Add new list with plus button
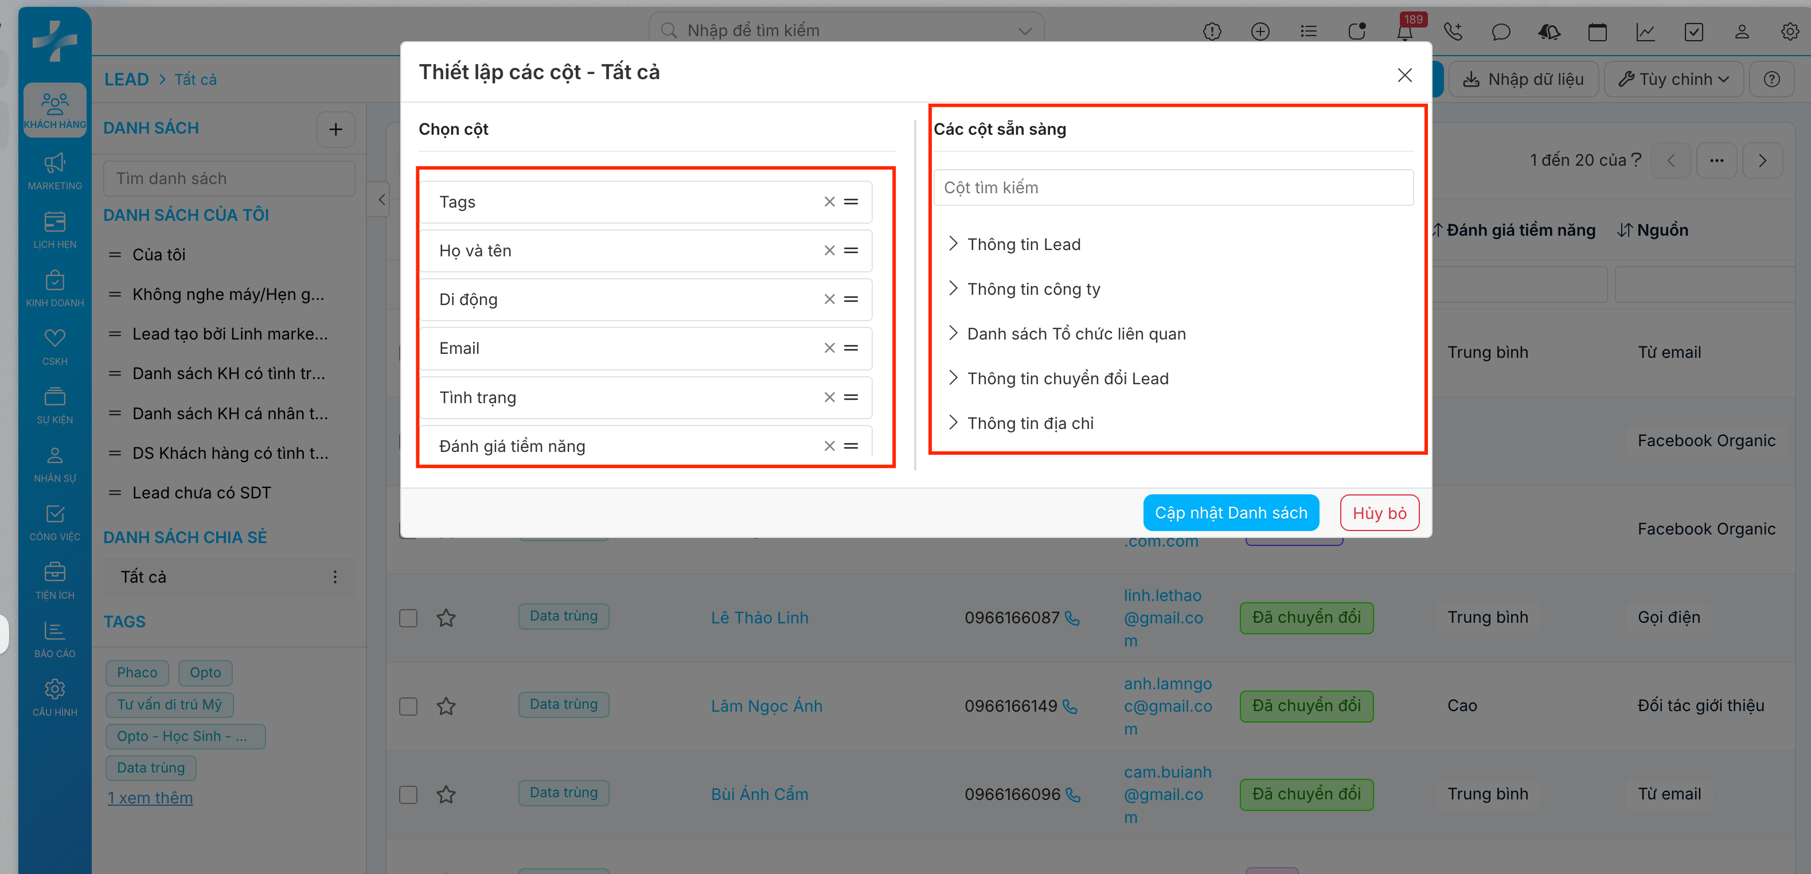The image size is (1811, 874). click(335, 130)
